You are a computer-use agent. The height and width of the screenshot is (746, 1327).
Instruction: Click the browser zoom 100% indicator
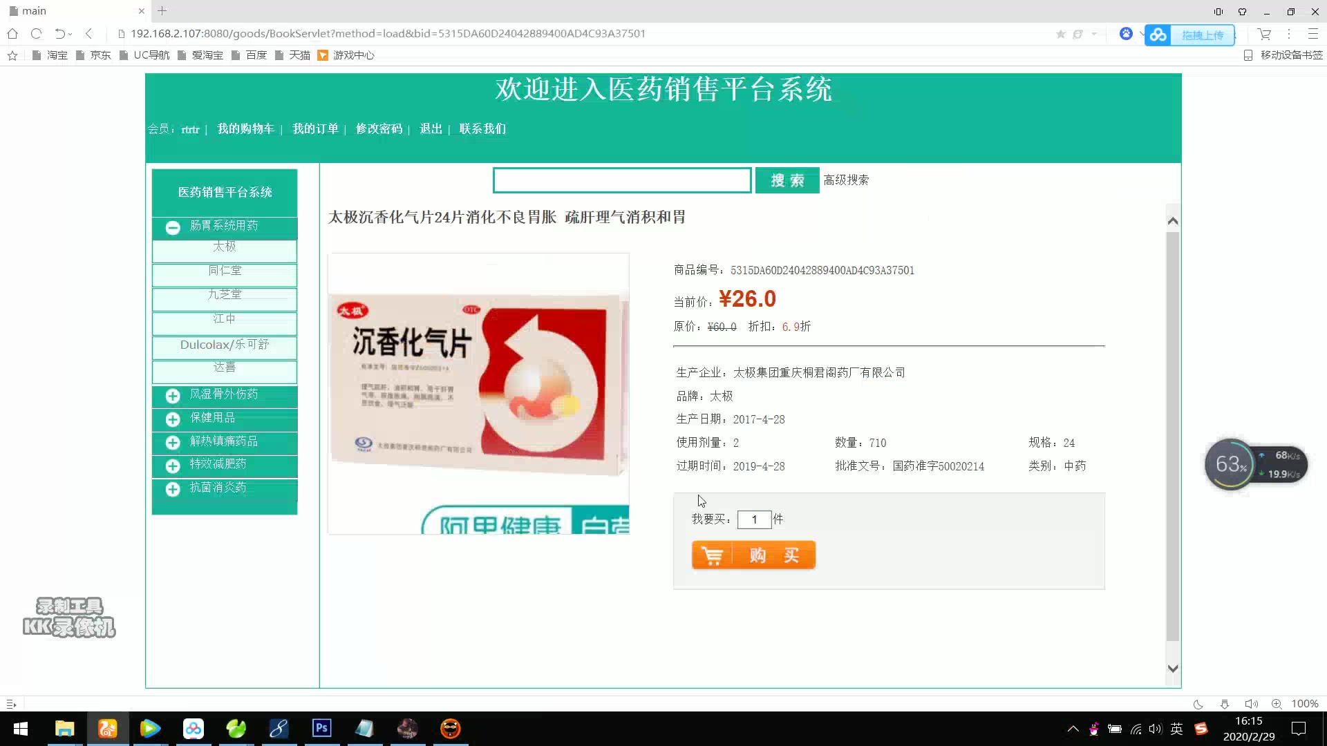coord(1305,704)
